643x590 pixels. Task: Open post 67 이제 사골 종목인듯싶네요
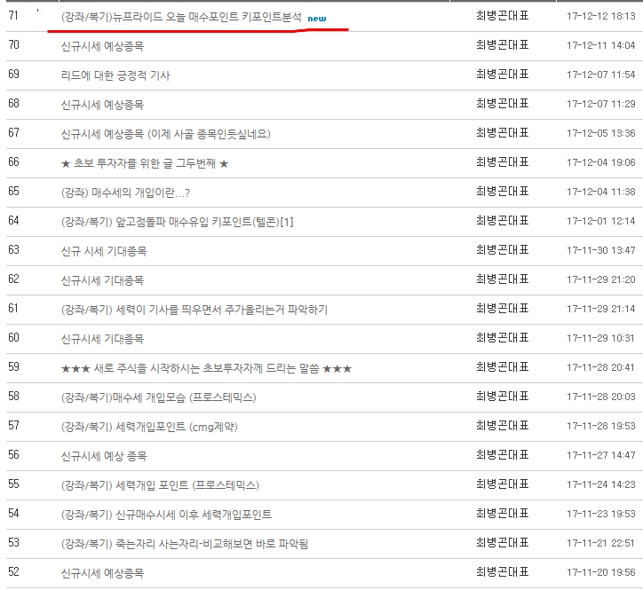click(166, 134)
